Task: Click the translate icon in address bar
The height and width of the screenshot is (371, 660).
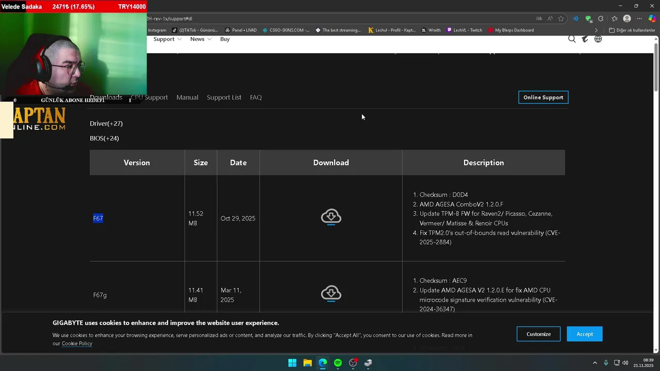Action: pos(539,19)
